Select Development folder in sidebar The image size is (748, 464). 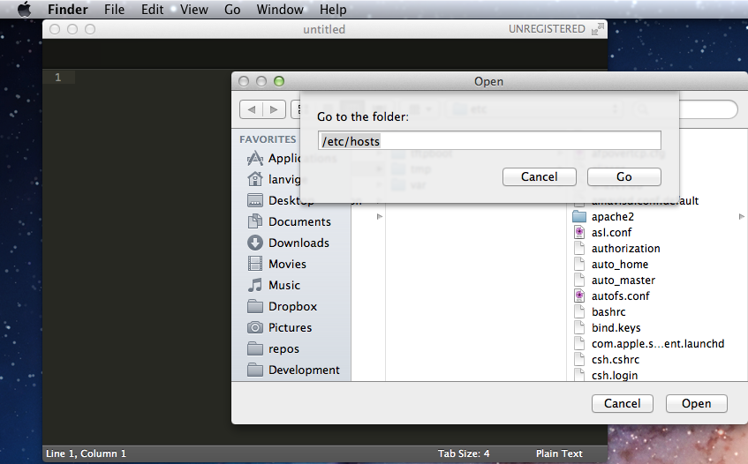(x=293, y=370)
